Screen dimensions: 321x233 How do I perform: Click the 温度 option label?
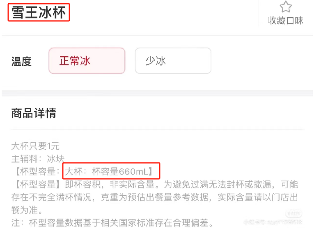point(21,62)
